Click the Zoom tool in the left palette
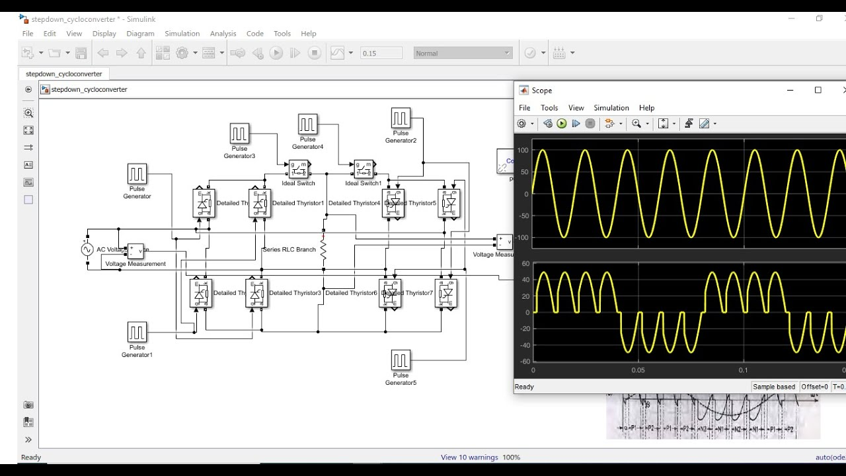846x476 pixels. (x=28, y=113)
